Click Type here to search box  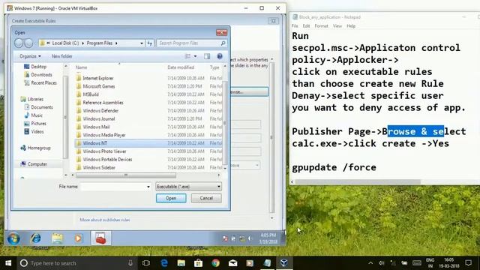[76, 263]
